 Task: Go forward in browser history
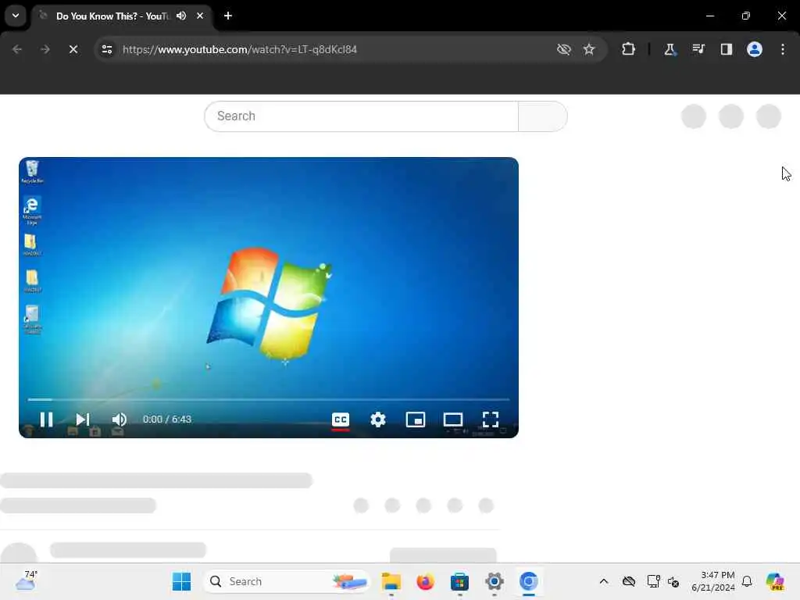coord(45,49)
